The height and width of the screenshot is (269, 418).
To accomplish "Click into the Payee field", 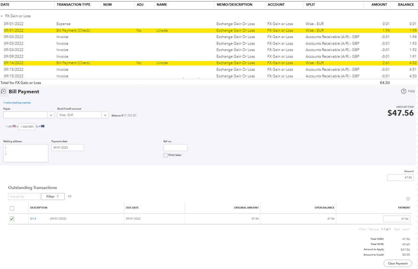I will (26, 115).
